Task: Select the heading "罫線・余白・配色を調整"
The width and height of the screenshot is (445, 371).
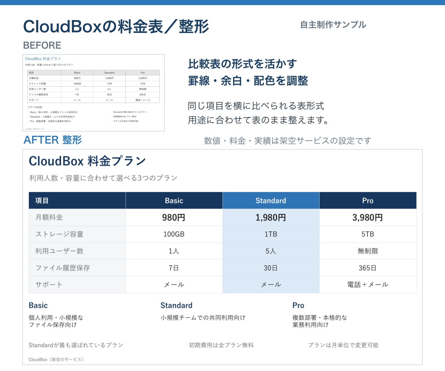Action: coord(248,81)
